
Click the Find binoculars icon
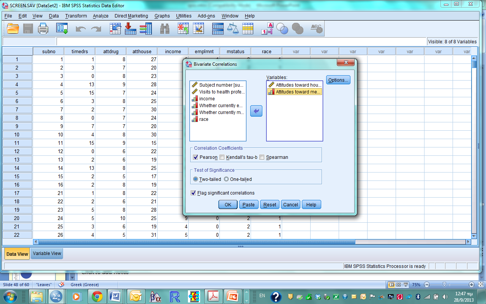tap(164, 28)
